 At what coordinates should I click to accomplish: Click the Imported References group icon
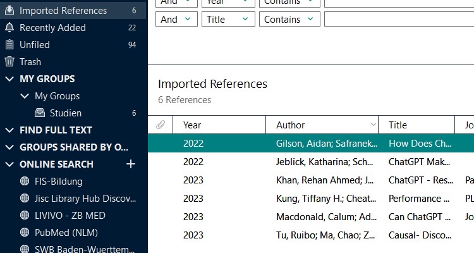point(9,11)
